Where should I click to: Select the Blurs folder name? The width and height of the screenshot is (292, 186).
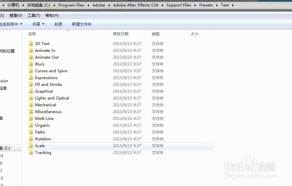(40, 64)
